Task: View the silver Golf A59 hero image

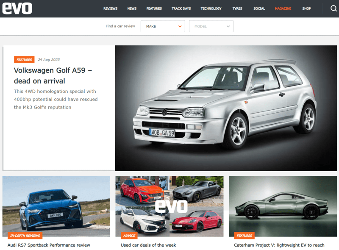Action: pyautogui.click(x=226, y=108)
